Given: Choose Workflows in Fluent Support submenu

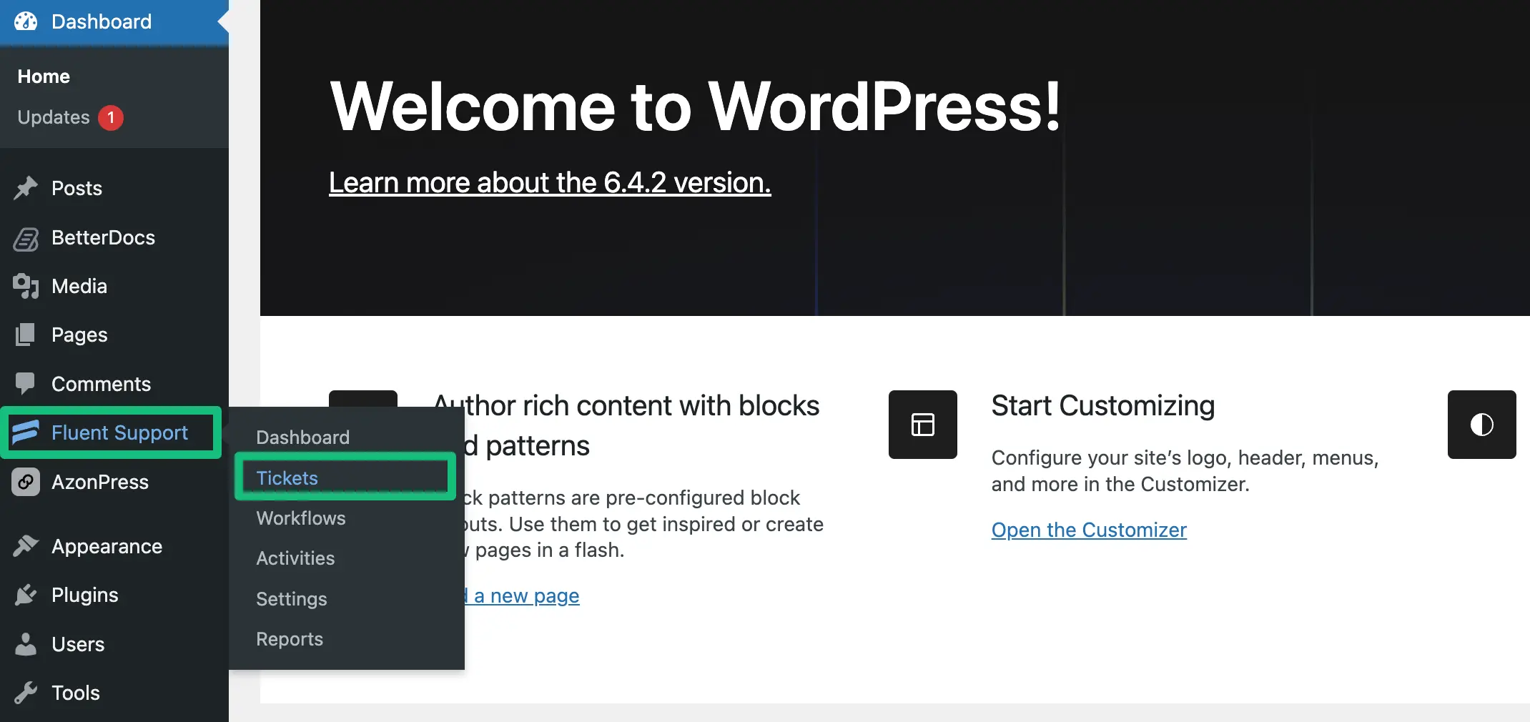Looking at the screenshot, I should pyautogui.click(x=301, y=518).
